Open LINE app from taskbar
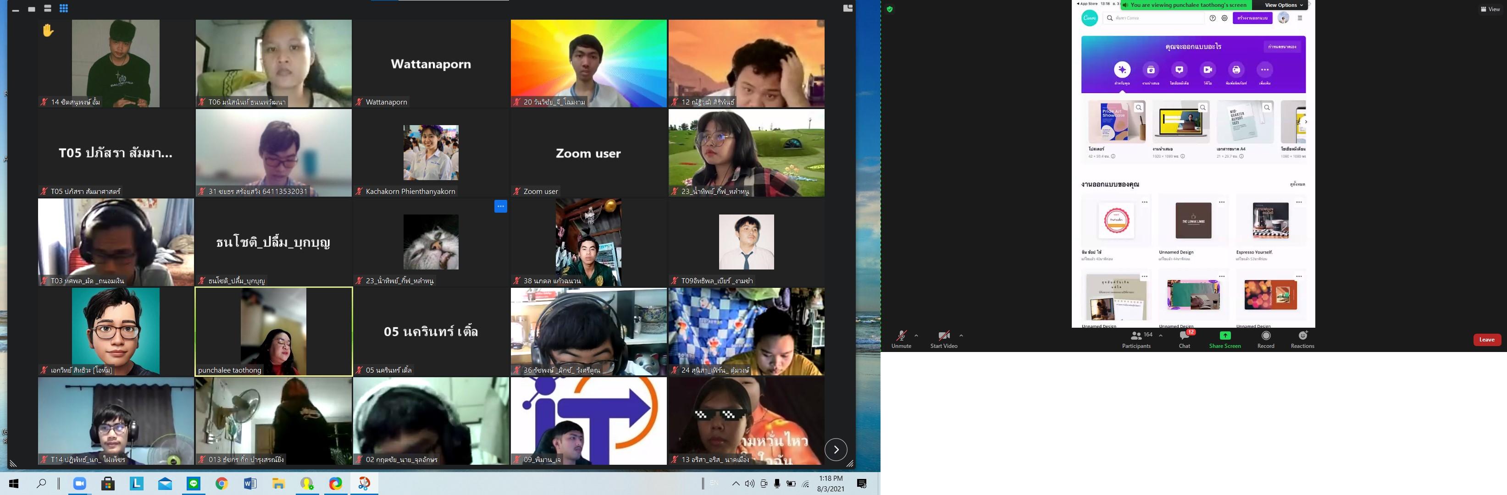The height and width of the screenshot is (495, 1507). click(194, 484)
